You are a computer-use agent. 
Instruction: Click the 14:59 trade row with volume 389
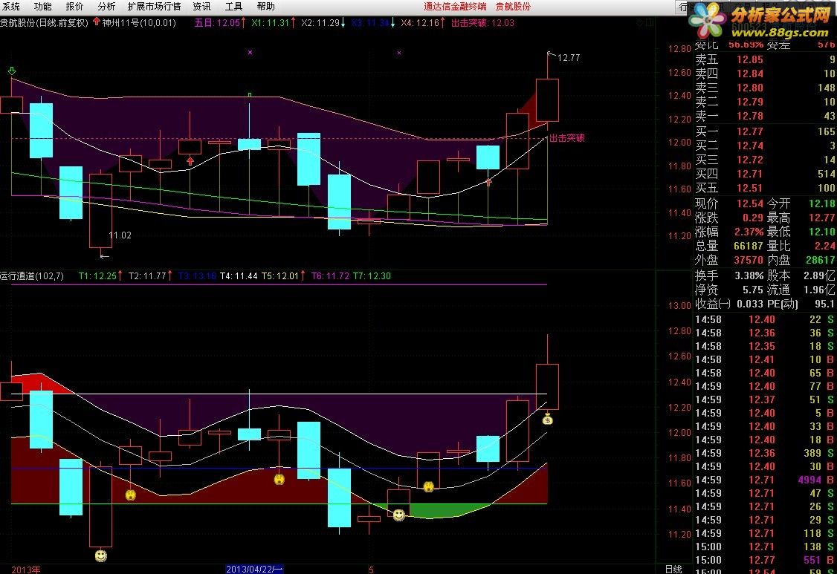(765, 453)
